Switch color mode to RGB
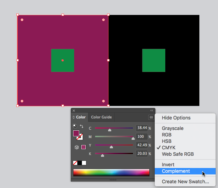This screenshot has width=218, height=188. [167, 135]
